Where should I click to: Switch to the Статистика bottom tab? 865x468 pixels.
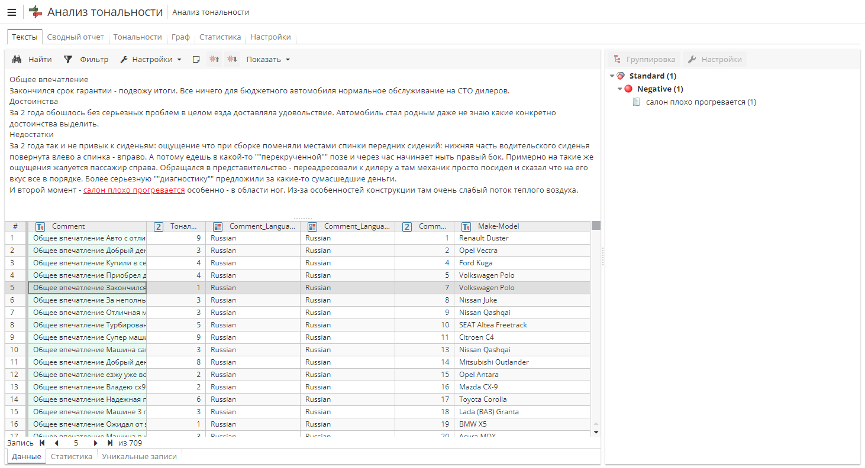pyautogui.click(x=72, y=457)
